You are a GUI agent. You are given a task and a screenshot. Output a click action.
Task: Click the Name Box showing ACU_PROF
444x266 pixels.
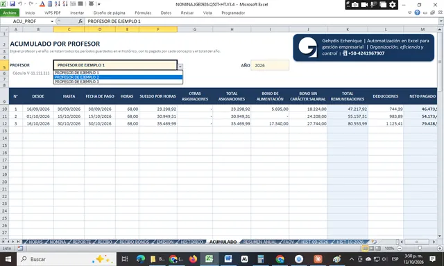point(25,21)
